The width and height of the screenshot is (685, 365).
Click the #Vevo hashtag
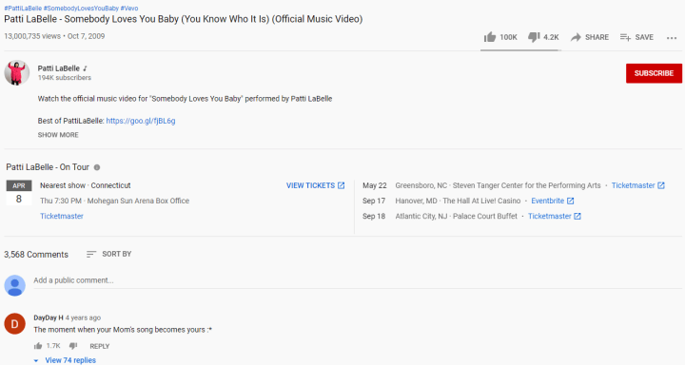129,9
